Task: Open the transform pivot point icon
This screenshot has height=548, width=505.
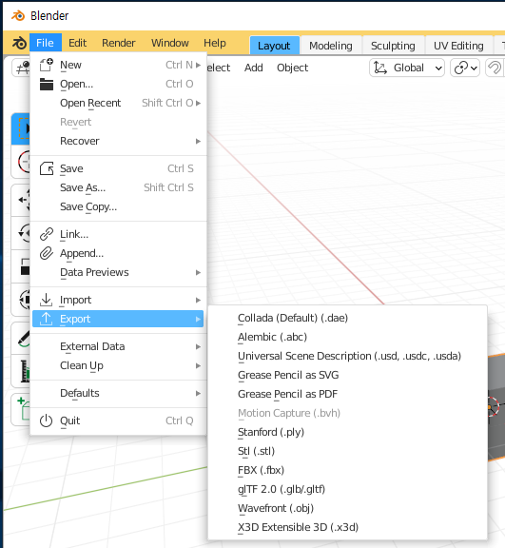Action: pos(465,68)
